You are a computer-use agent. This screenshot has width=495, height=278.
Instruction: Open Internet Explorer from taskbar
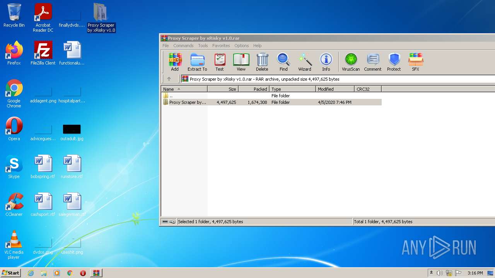point(31,273)
